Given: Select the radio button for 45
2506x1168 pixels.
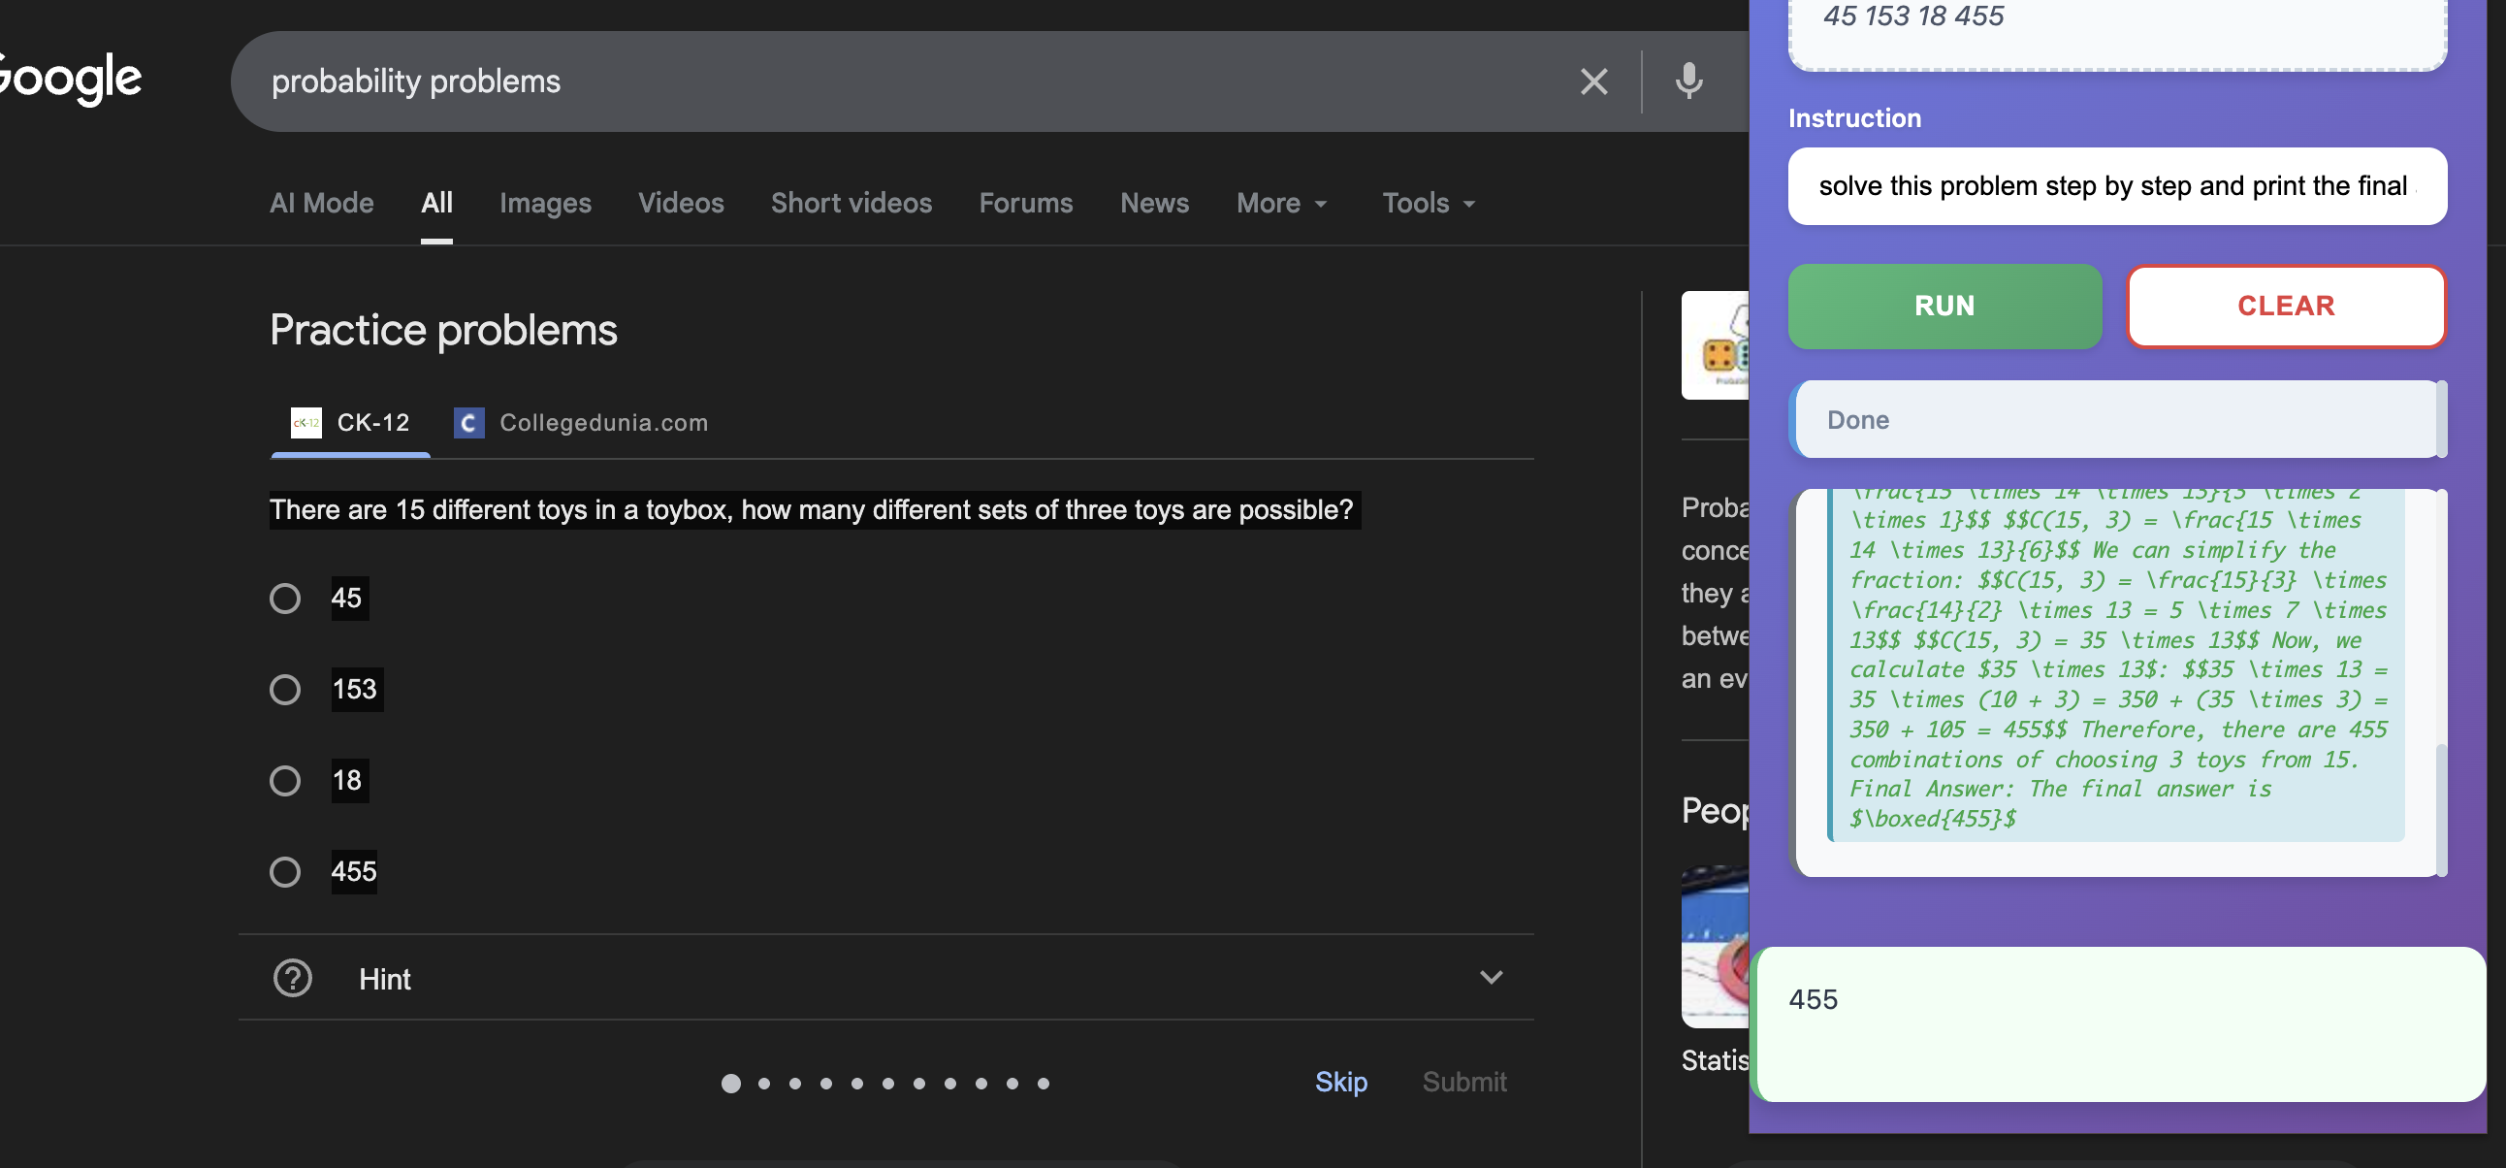Looking at the screenshot, I should coord(285,598).
